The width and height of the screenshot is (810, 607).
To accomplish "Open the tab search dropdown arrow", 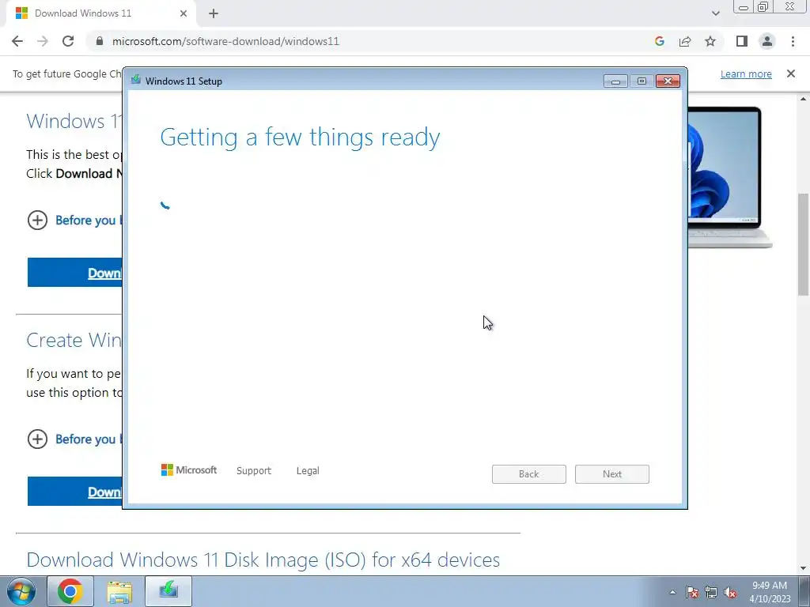I will point(715,13).
